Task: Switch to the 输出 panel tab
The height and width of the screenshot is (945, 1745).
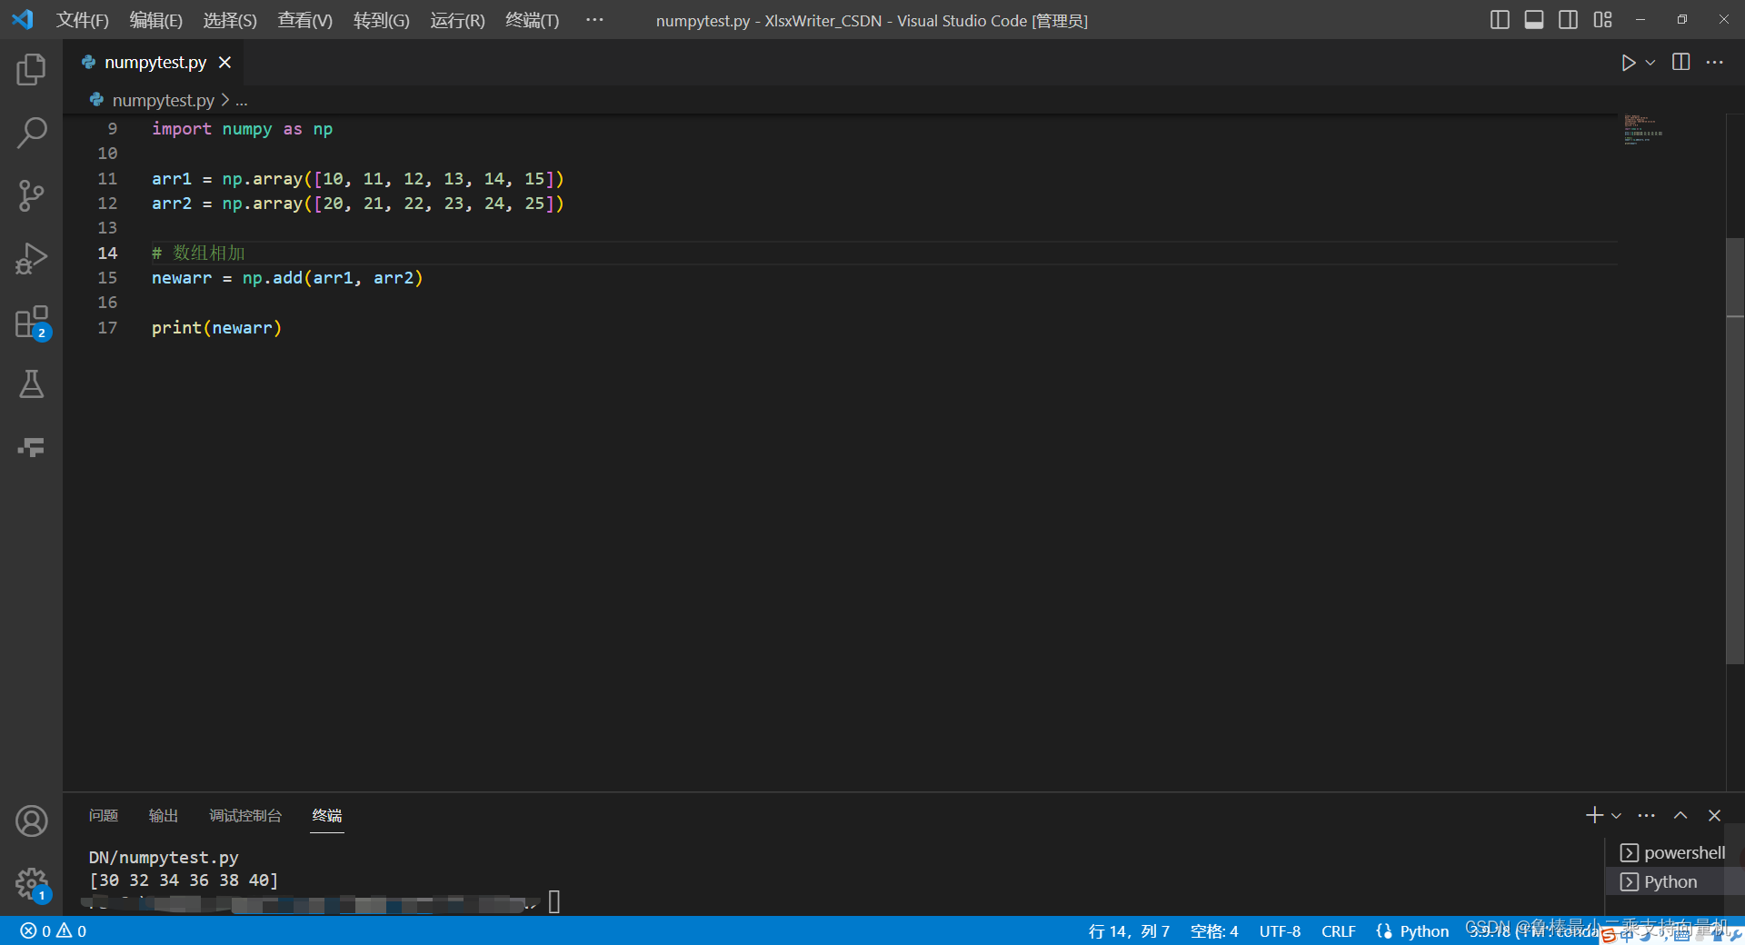Action: click(x=164, y=815)
